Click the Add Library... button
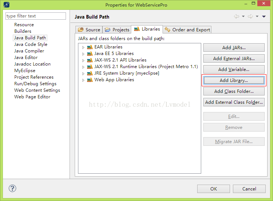This screenshot has height=201, width=273. point(234,80)
